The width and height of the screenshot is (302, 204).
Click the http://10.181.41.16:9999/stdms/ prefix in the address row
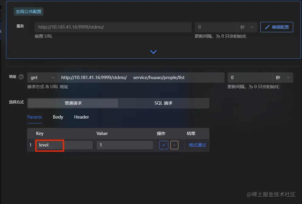tap(94, 78)
